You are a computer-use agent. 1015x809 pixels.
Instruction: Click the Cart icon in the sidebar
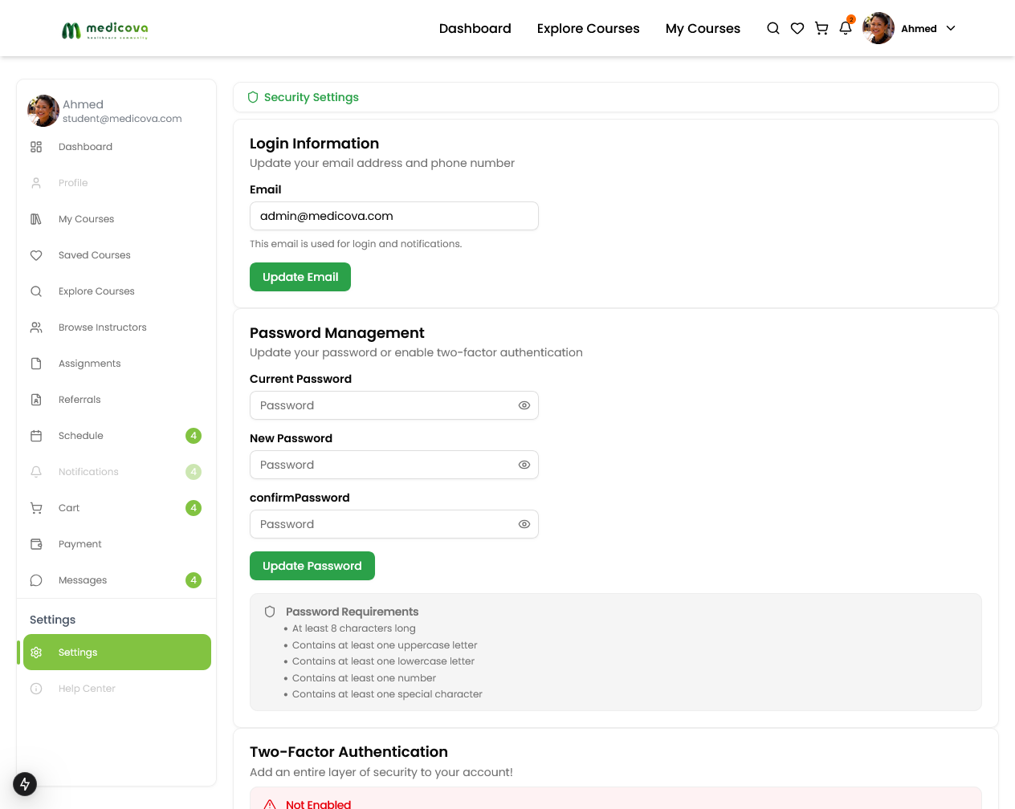coord(36,508)
